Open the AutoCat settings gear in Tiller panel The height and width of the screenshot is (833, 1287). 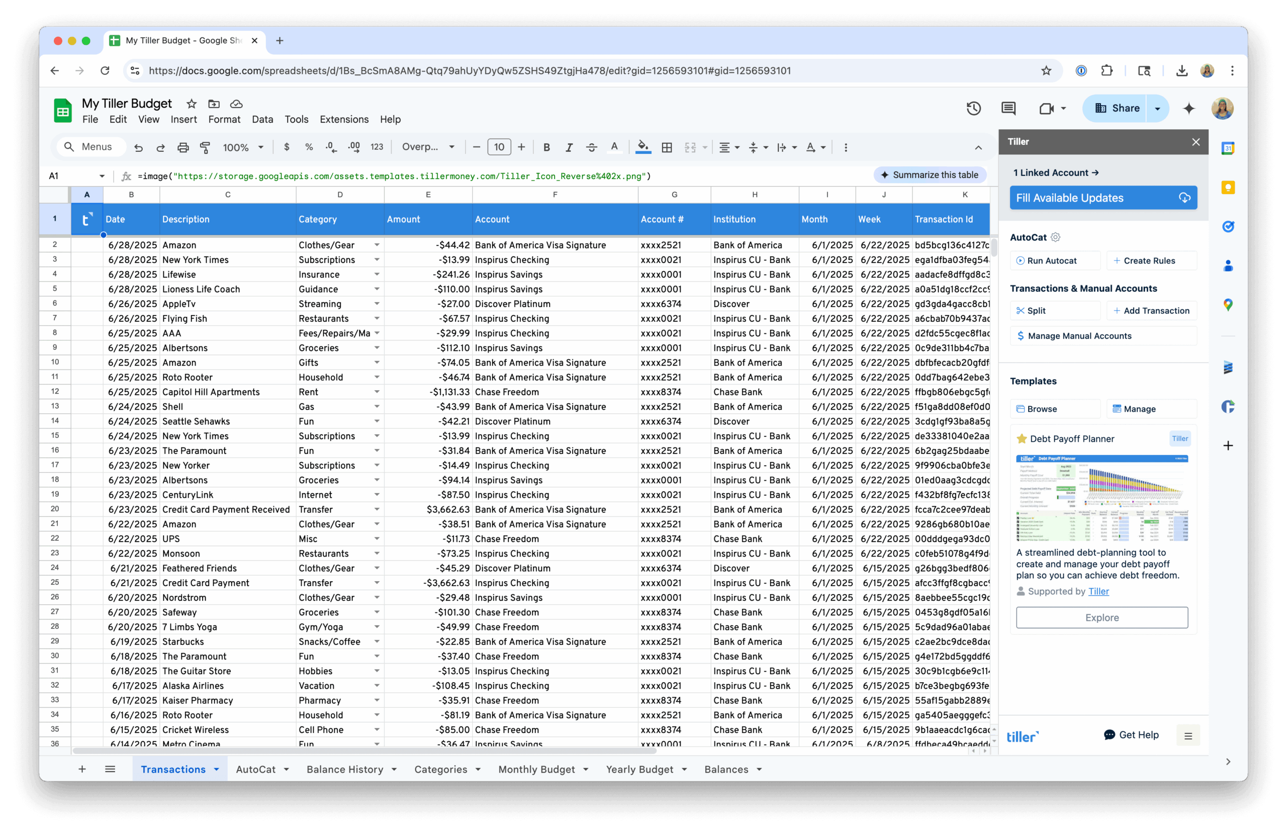point(1056,237)
